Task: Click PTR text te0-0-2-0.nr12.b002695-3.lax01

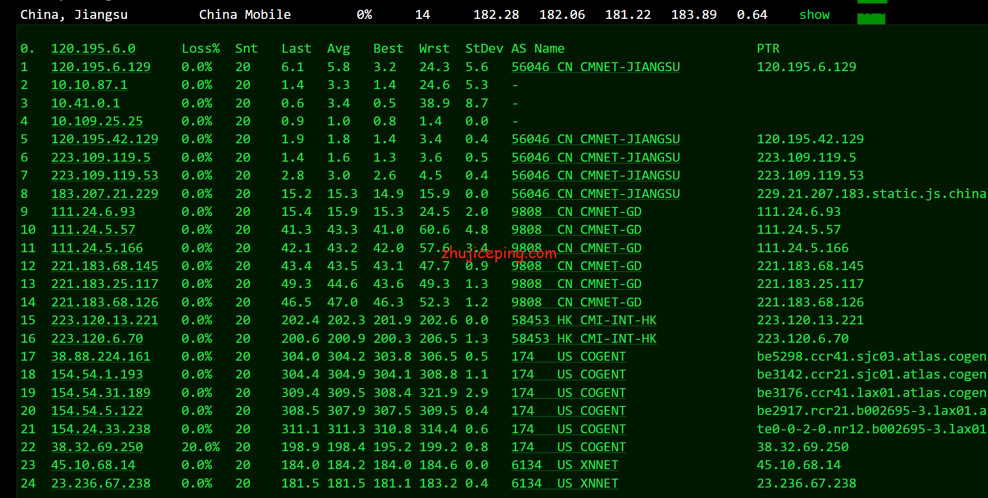Action: coord(872,429)
